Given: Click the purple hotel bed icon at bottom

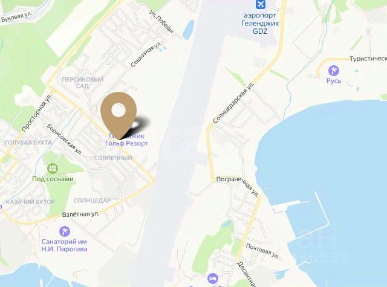Looking at the screenshot, I should tap(213, 279).
